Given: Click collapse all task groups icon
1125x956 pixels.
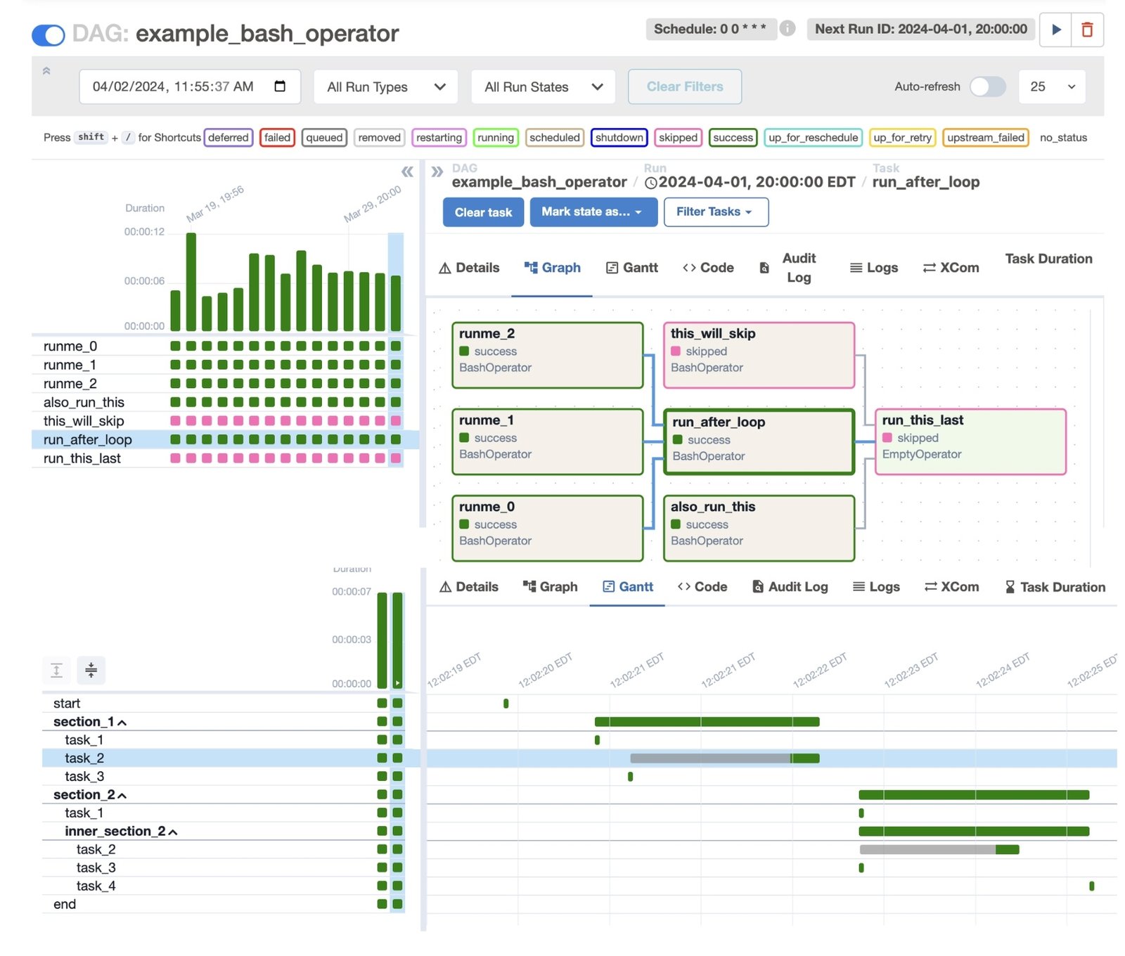Looking at the screenshot, I should pyautogui.click(x=91, y=670).
